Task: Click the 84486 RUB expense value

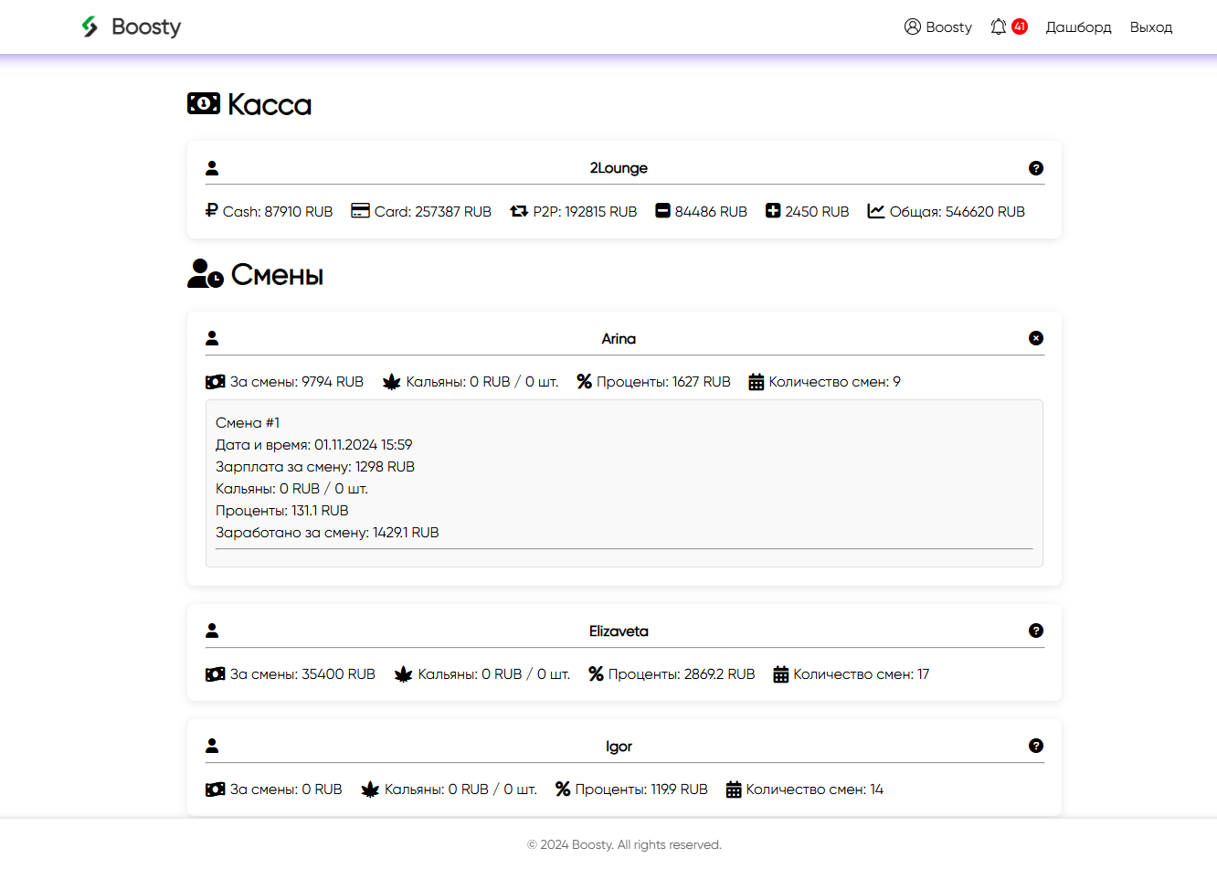Action: point(711,211)
